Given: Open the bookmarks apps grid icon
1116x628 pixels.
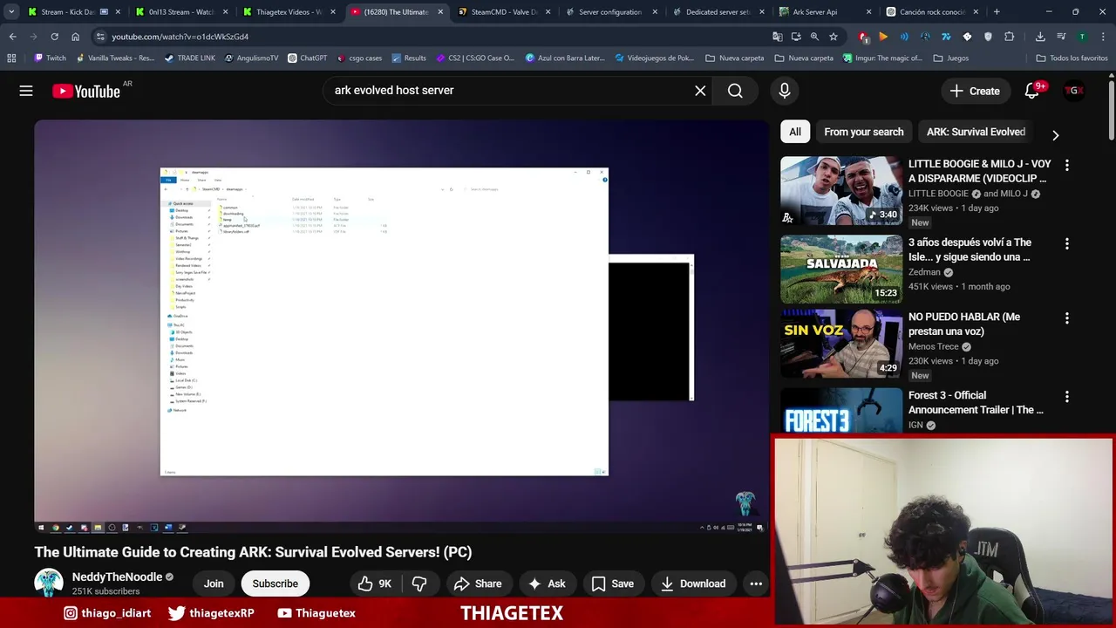Looking at the screenshot, I should coord(11,58).
